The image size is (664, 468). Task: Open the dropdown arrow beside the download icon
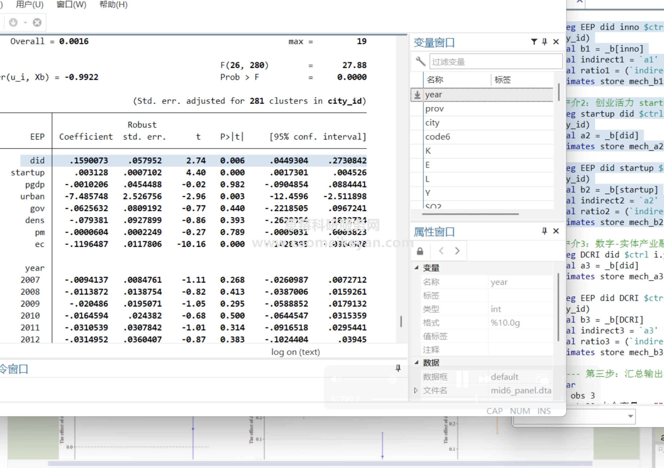pyautogui.click(x=25, y=22)
